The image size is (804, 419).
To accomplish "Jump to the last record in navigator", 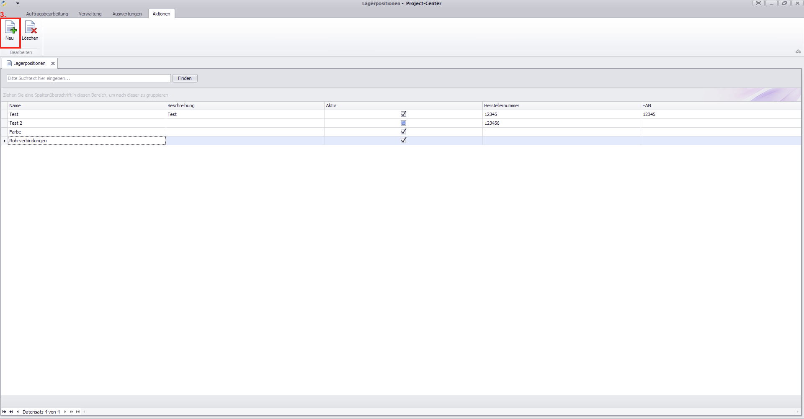I will click(78, 412).
